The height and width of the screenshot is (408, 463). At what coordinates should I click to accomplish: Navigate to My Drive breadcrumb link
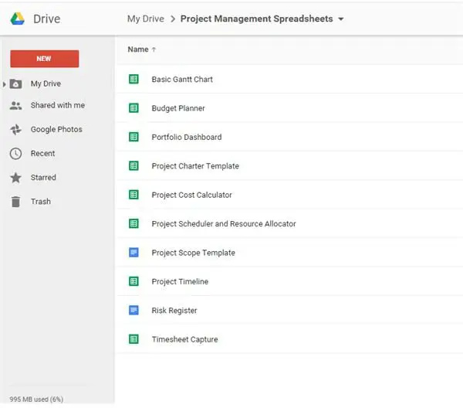tap(144, 19)
